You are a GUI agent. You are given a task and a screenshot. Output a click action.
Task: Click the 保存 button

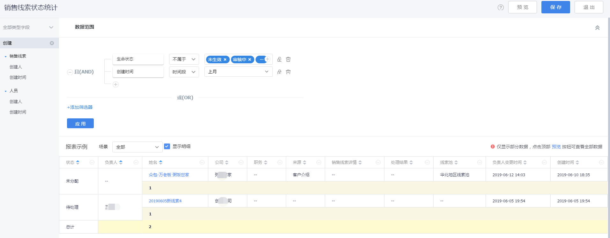[x=556, y=7]
